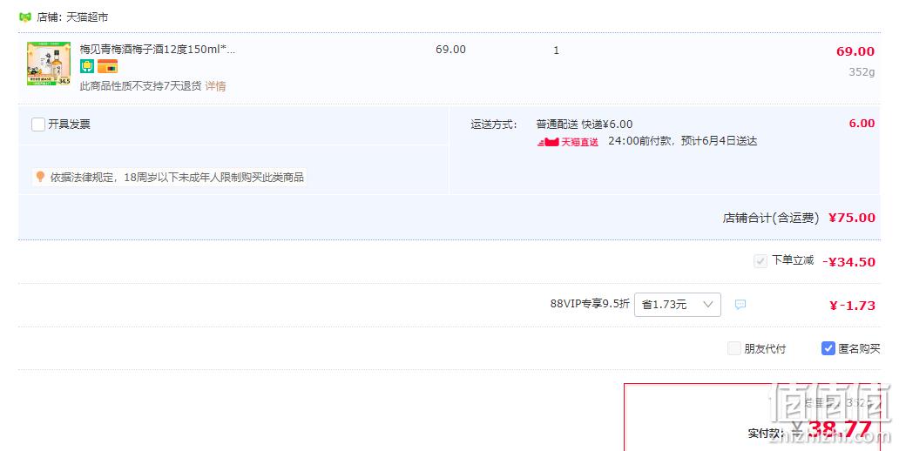Click quantity value 1 in the product row
The width and height of the screenshot is (899, 451).
[x=556, y=50]
